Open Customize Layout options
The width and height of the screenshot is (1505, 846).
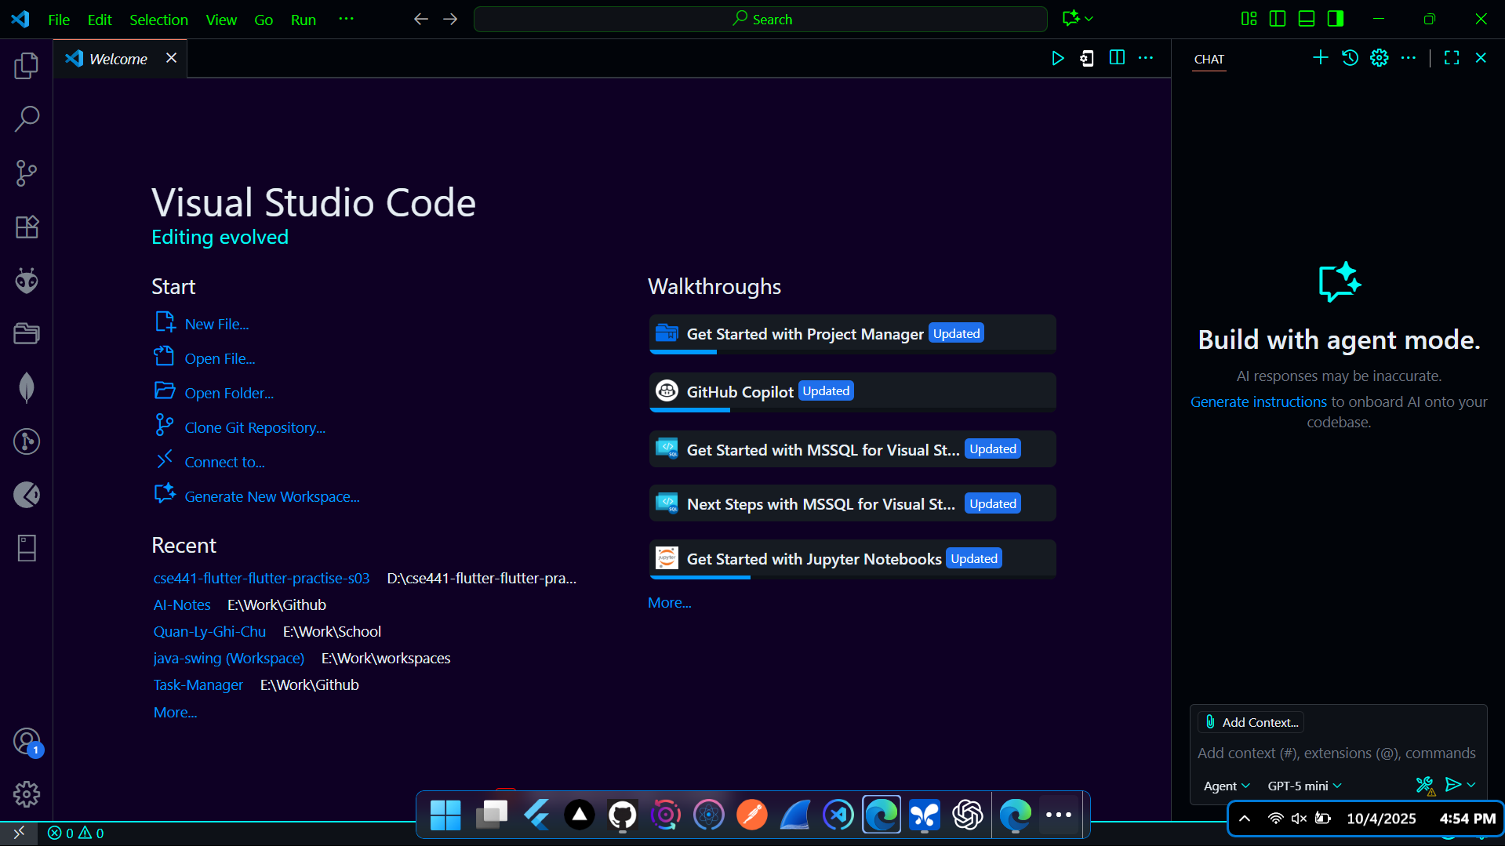pos(1249,19)
